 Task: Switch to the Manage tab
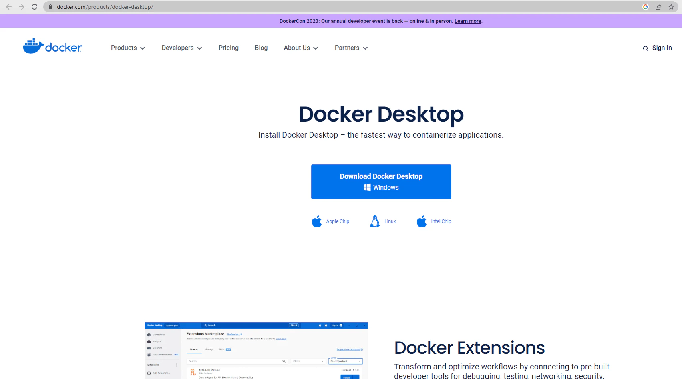[x=209, y=349]
